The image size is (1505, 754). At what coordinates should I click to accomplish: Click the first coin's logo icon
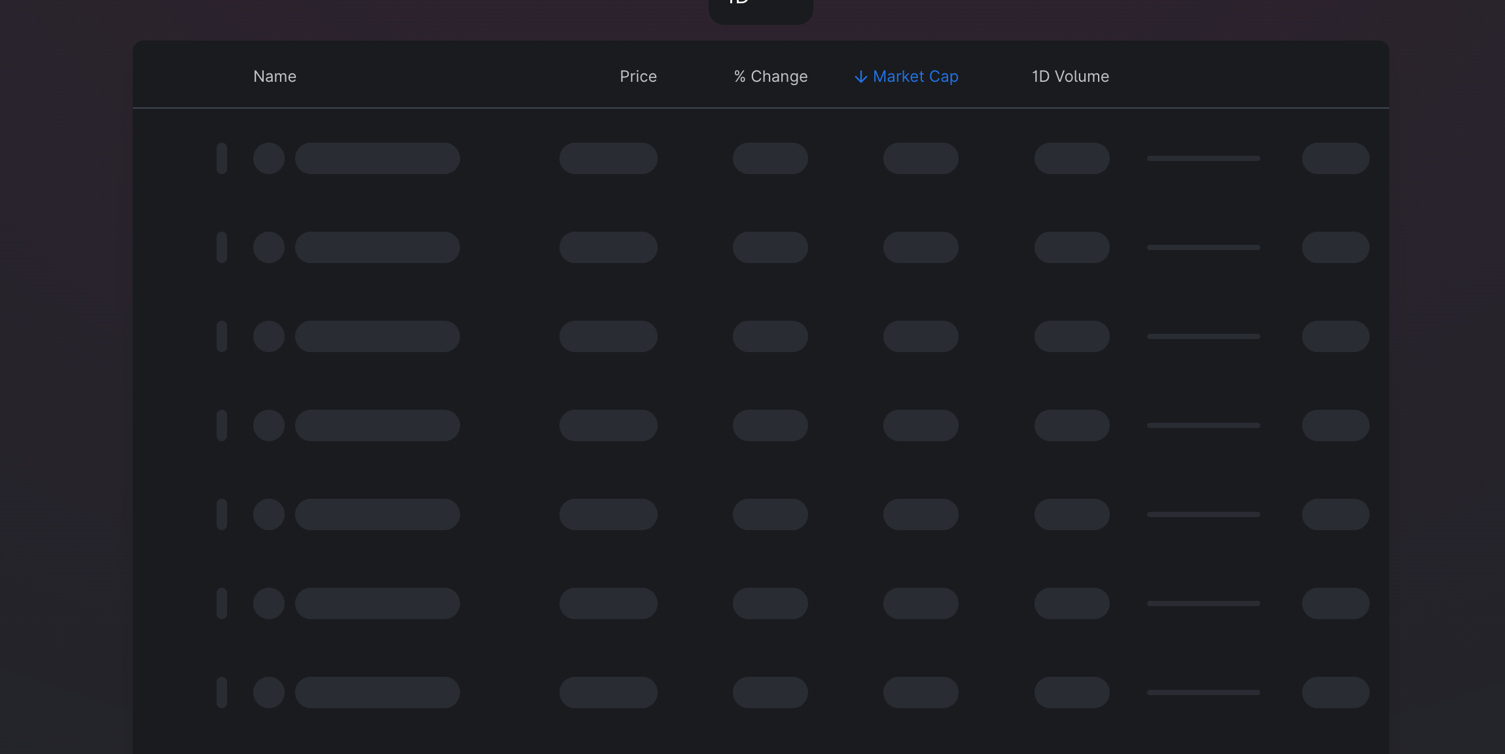(x=269, y=158)
